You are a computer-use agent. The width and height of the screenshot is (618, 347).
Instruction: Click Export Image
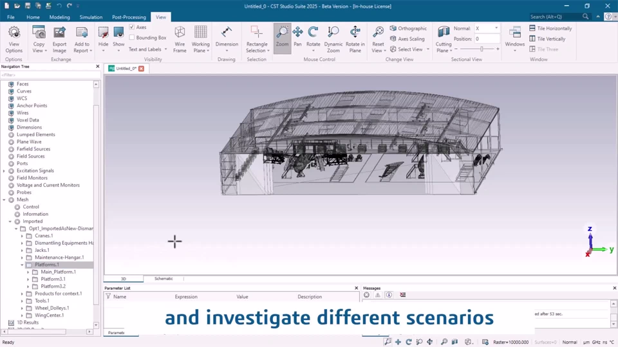59,39
